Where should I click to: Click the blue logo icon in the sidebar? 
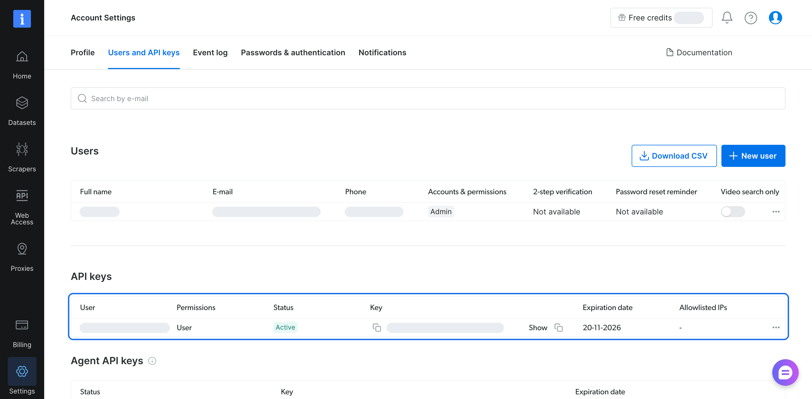(x=22, y=19)
